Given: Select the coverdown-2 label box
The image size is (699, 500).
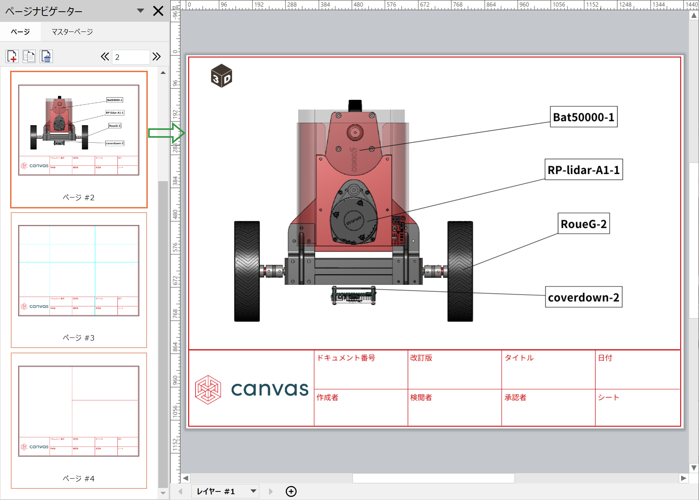Looking at the screenshot, I should pyautogui.click(x=584, y=297).
